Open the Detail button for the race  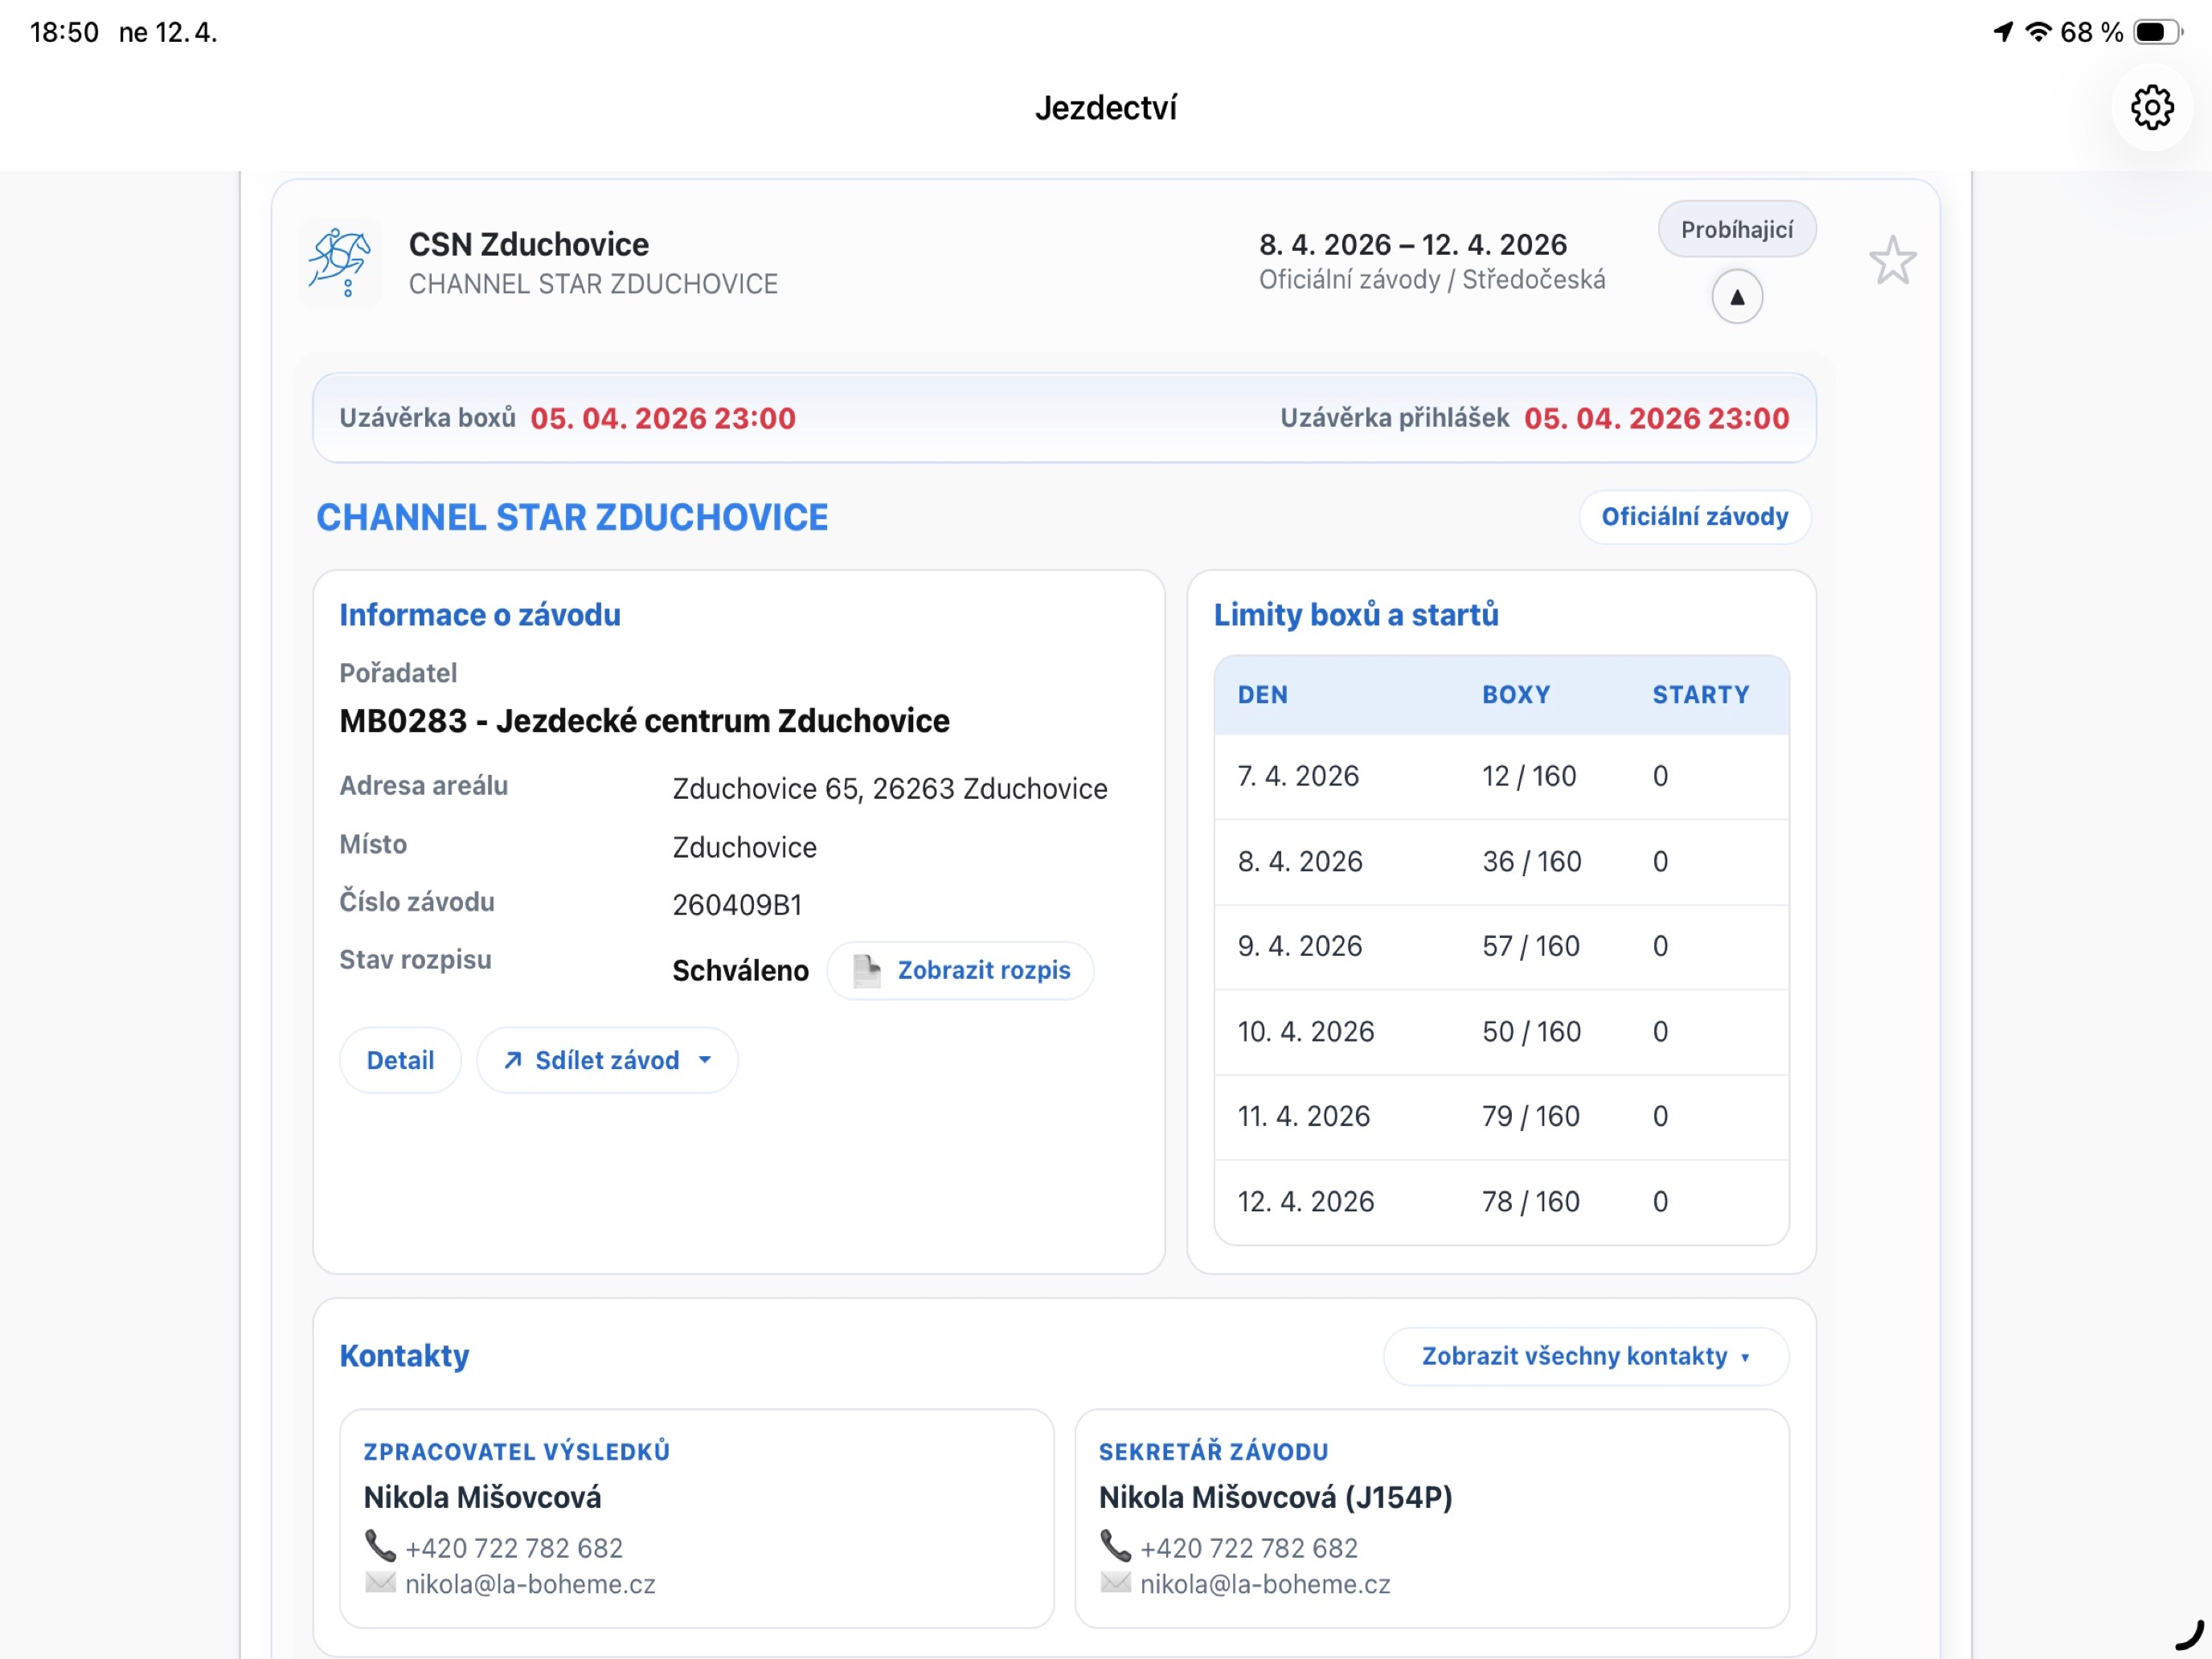400,1060
